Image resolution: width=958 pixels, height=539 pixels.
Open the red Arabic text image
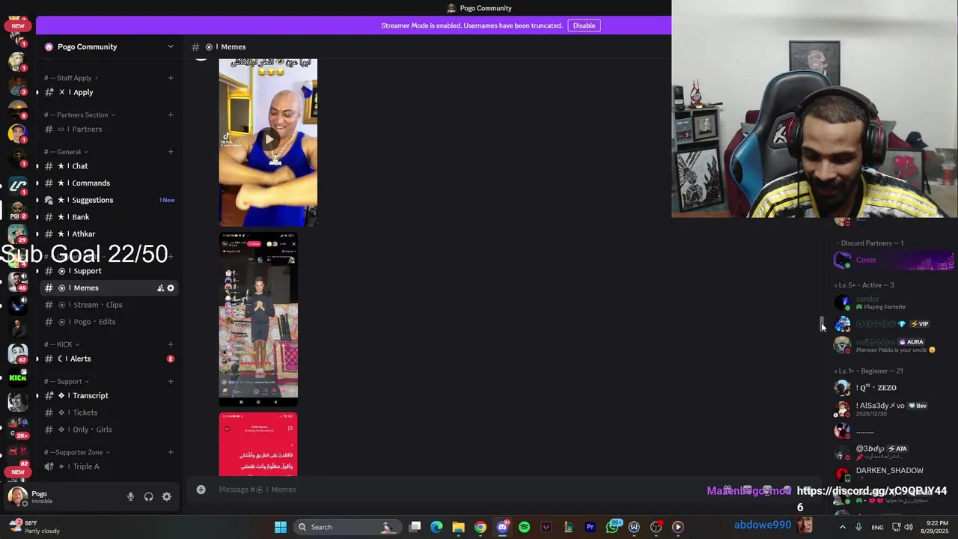coord(258,444)
